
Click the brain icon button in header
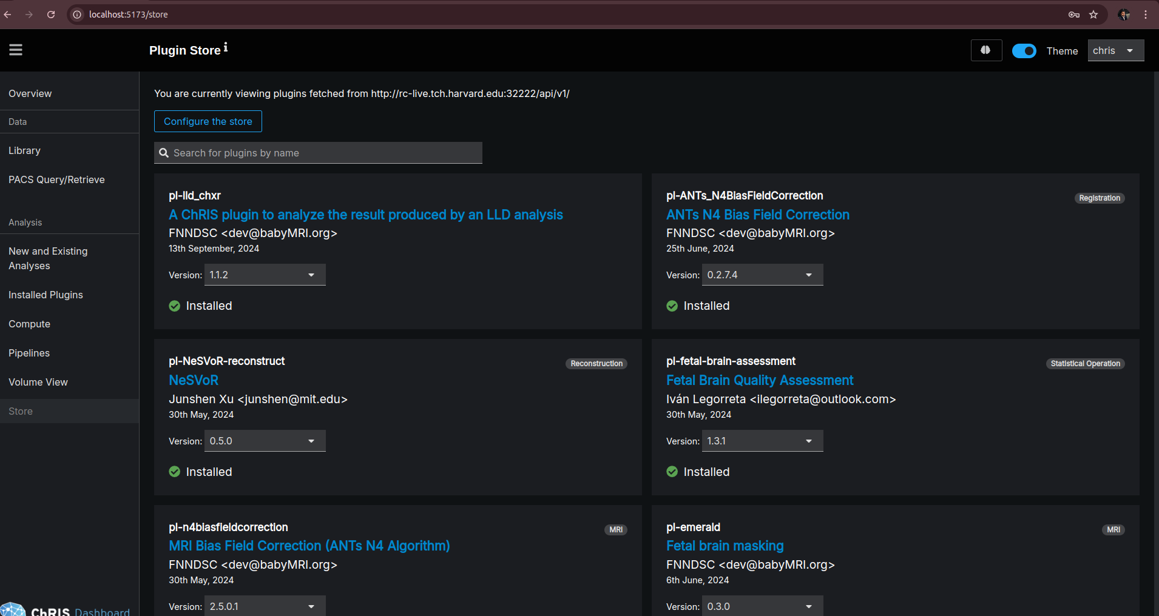click(x=986, y=50)
